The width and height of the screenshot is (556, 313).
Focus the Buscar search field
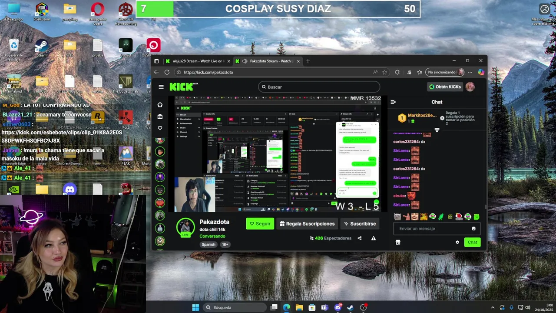click(319, 87)
